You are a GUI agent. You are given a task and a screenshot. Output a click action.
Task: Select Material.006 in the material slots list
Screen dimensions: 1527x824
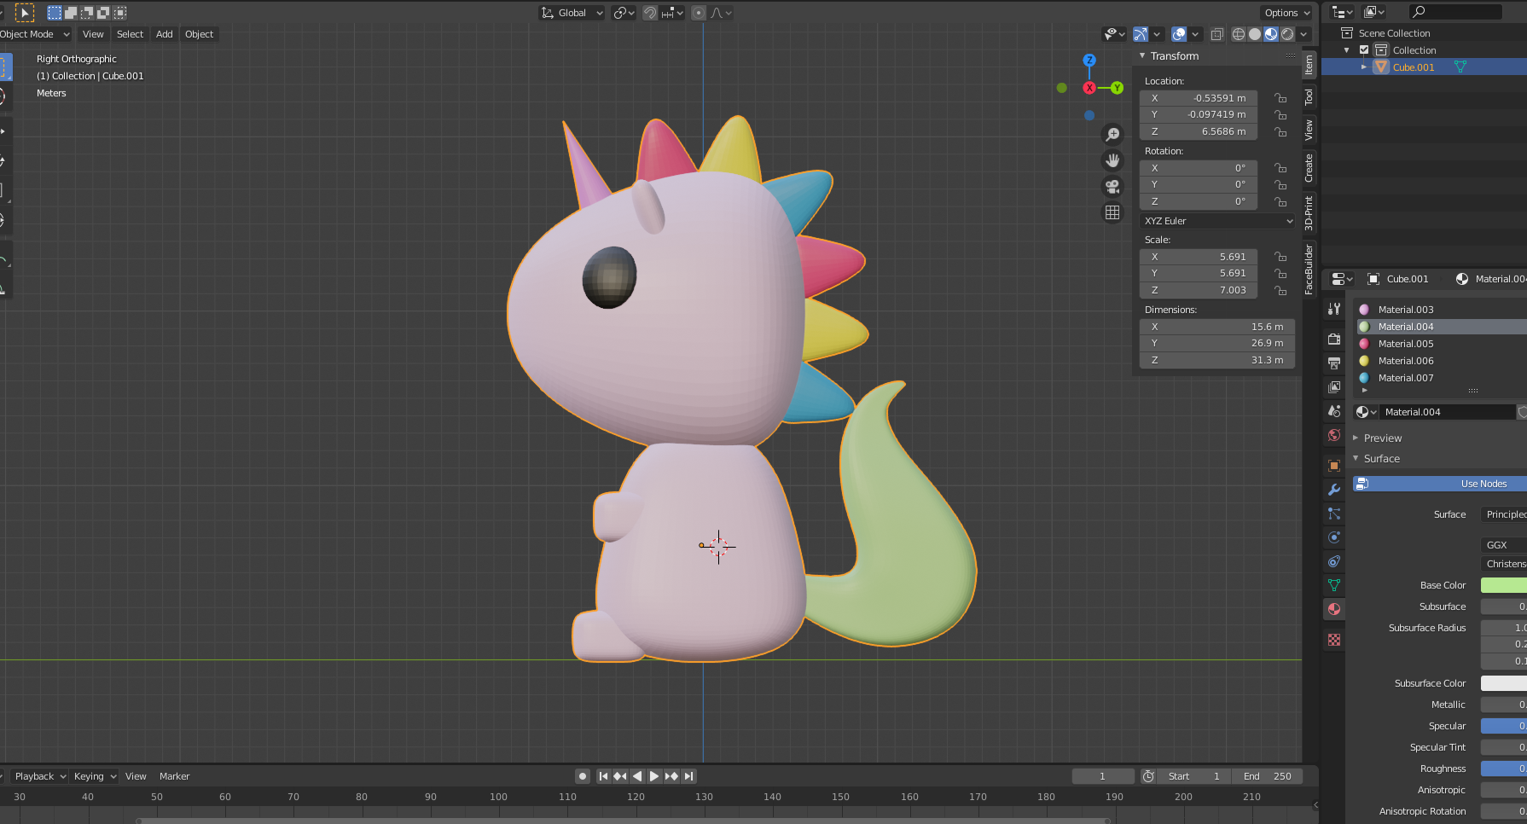(x=1406, y=361)
